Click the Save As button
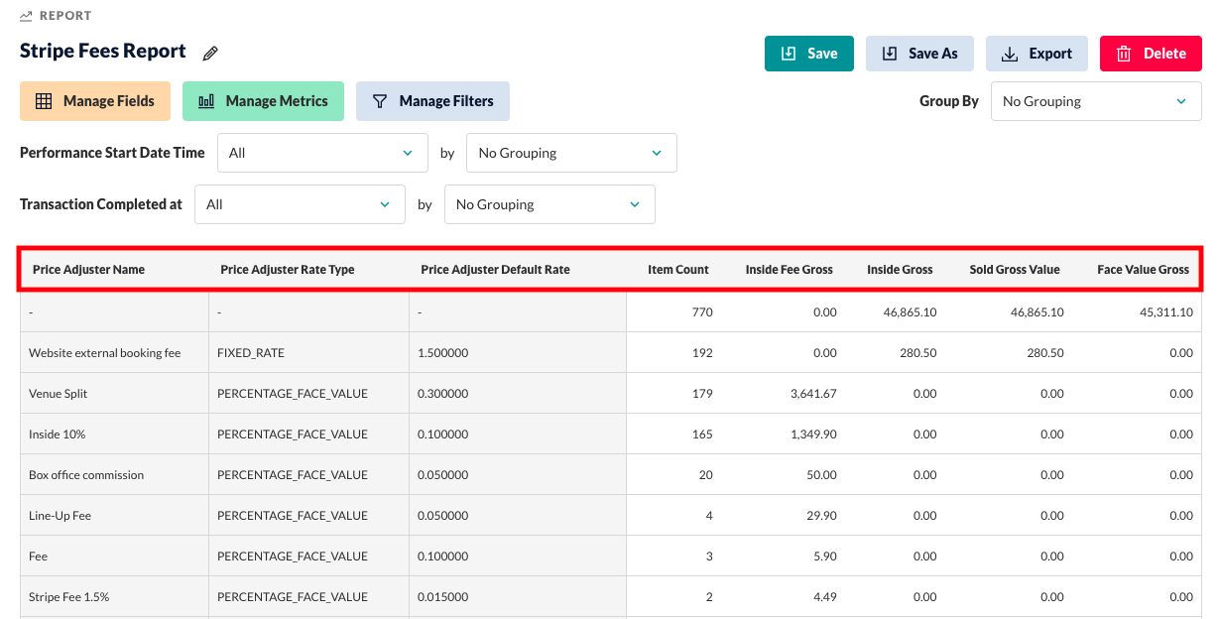1219x619 pixels. click(x=919, y=54)
